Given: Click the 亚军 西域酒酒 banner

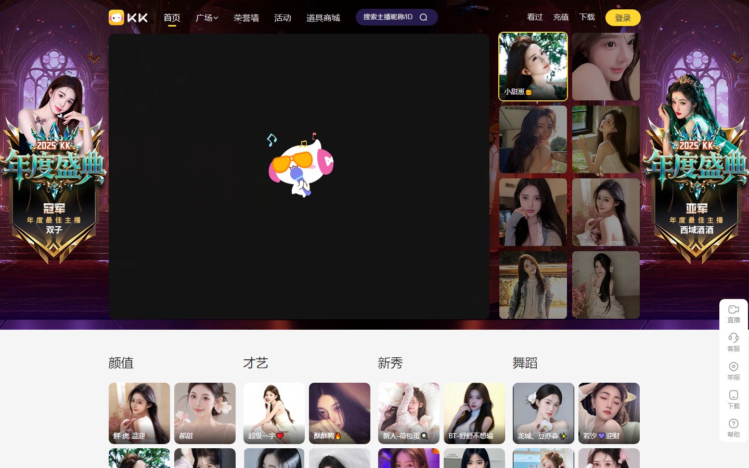Looking at the screenshot, I should point(696,166).
